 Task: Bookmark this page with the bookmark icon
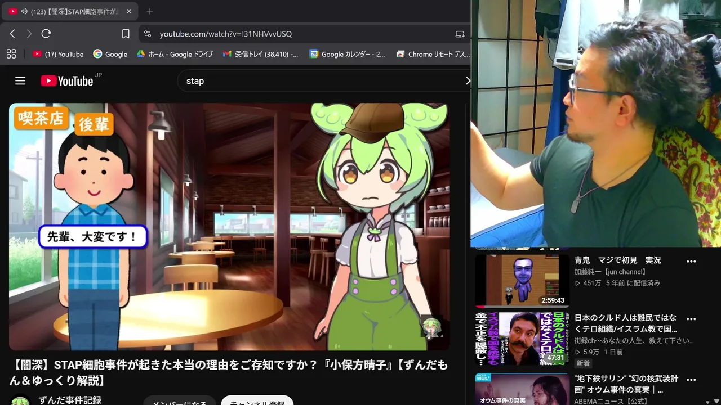point(126,34)
